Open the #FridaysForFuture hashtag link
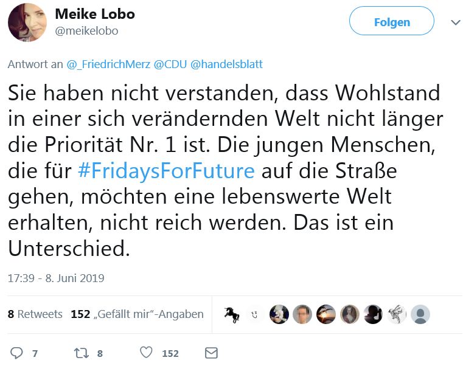Image resolution: width=463 pixels, height=366 pixels. tap(166, 171)
